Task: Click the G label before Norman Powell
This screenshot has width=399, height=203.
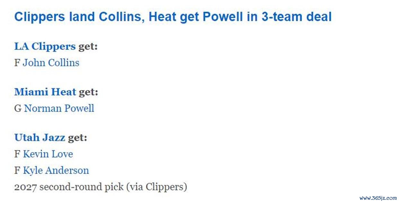Action: (x=18, y=108)
